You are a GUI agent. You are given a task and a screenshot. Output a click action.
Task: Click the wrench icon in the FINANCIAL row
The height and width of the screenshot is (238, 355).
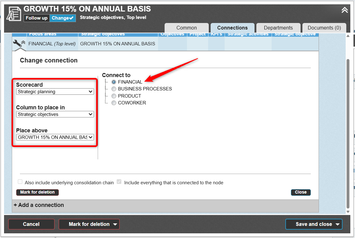pos(17,43)
